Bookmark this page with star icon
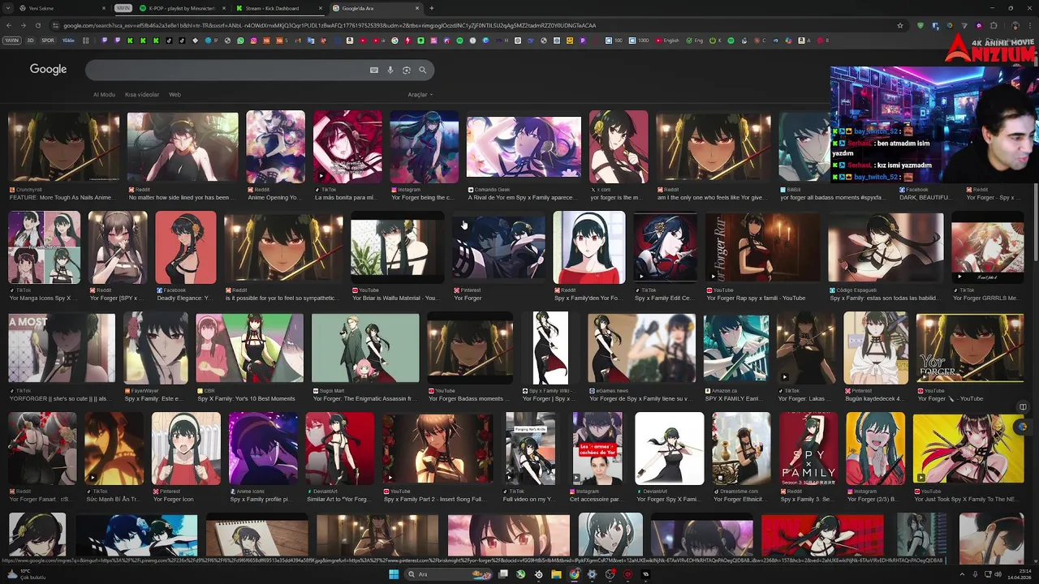The image size is (1039, 584). [x=900, y=25]
